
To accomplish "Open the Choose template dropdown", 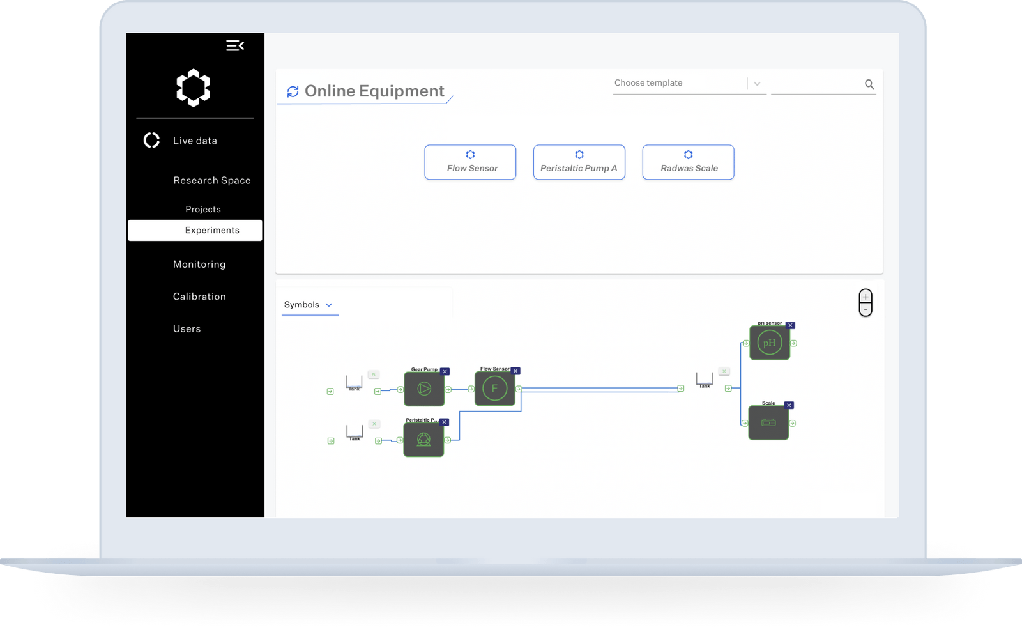I will [x=758, y=83].
